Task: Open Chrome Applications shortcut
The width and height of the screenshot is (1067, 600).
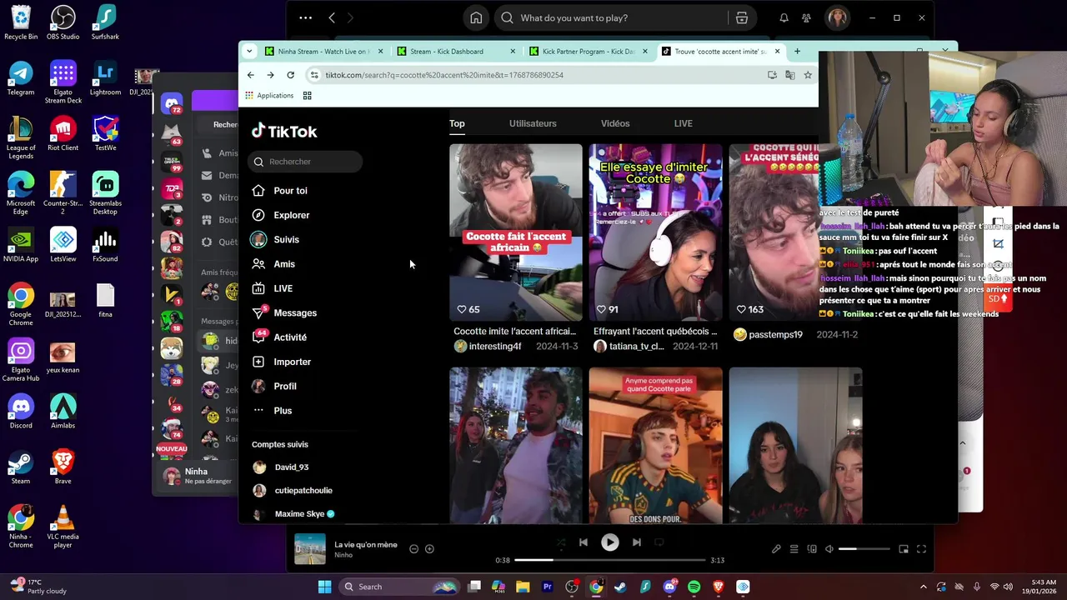Action: (x=268, y=96)
